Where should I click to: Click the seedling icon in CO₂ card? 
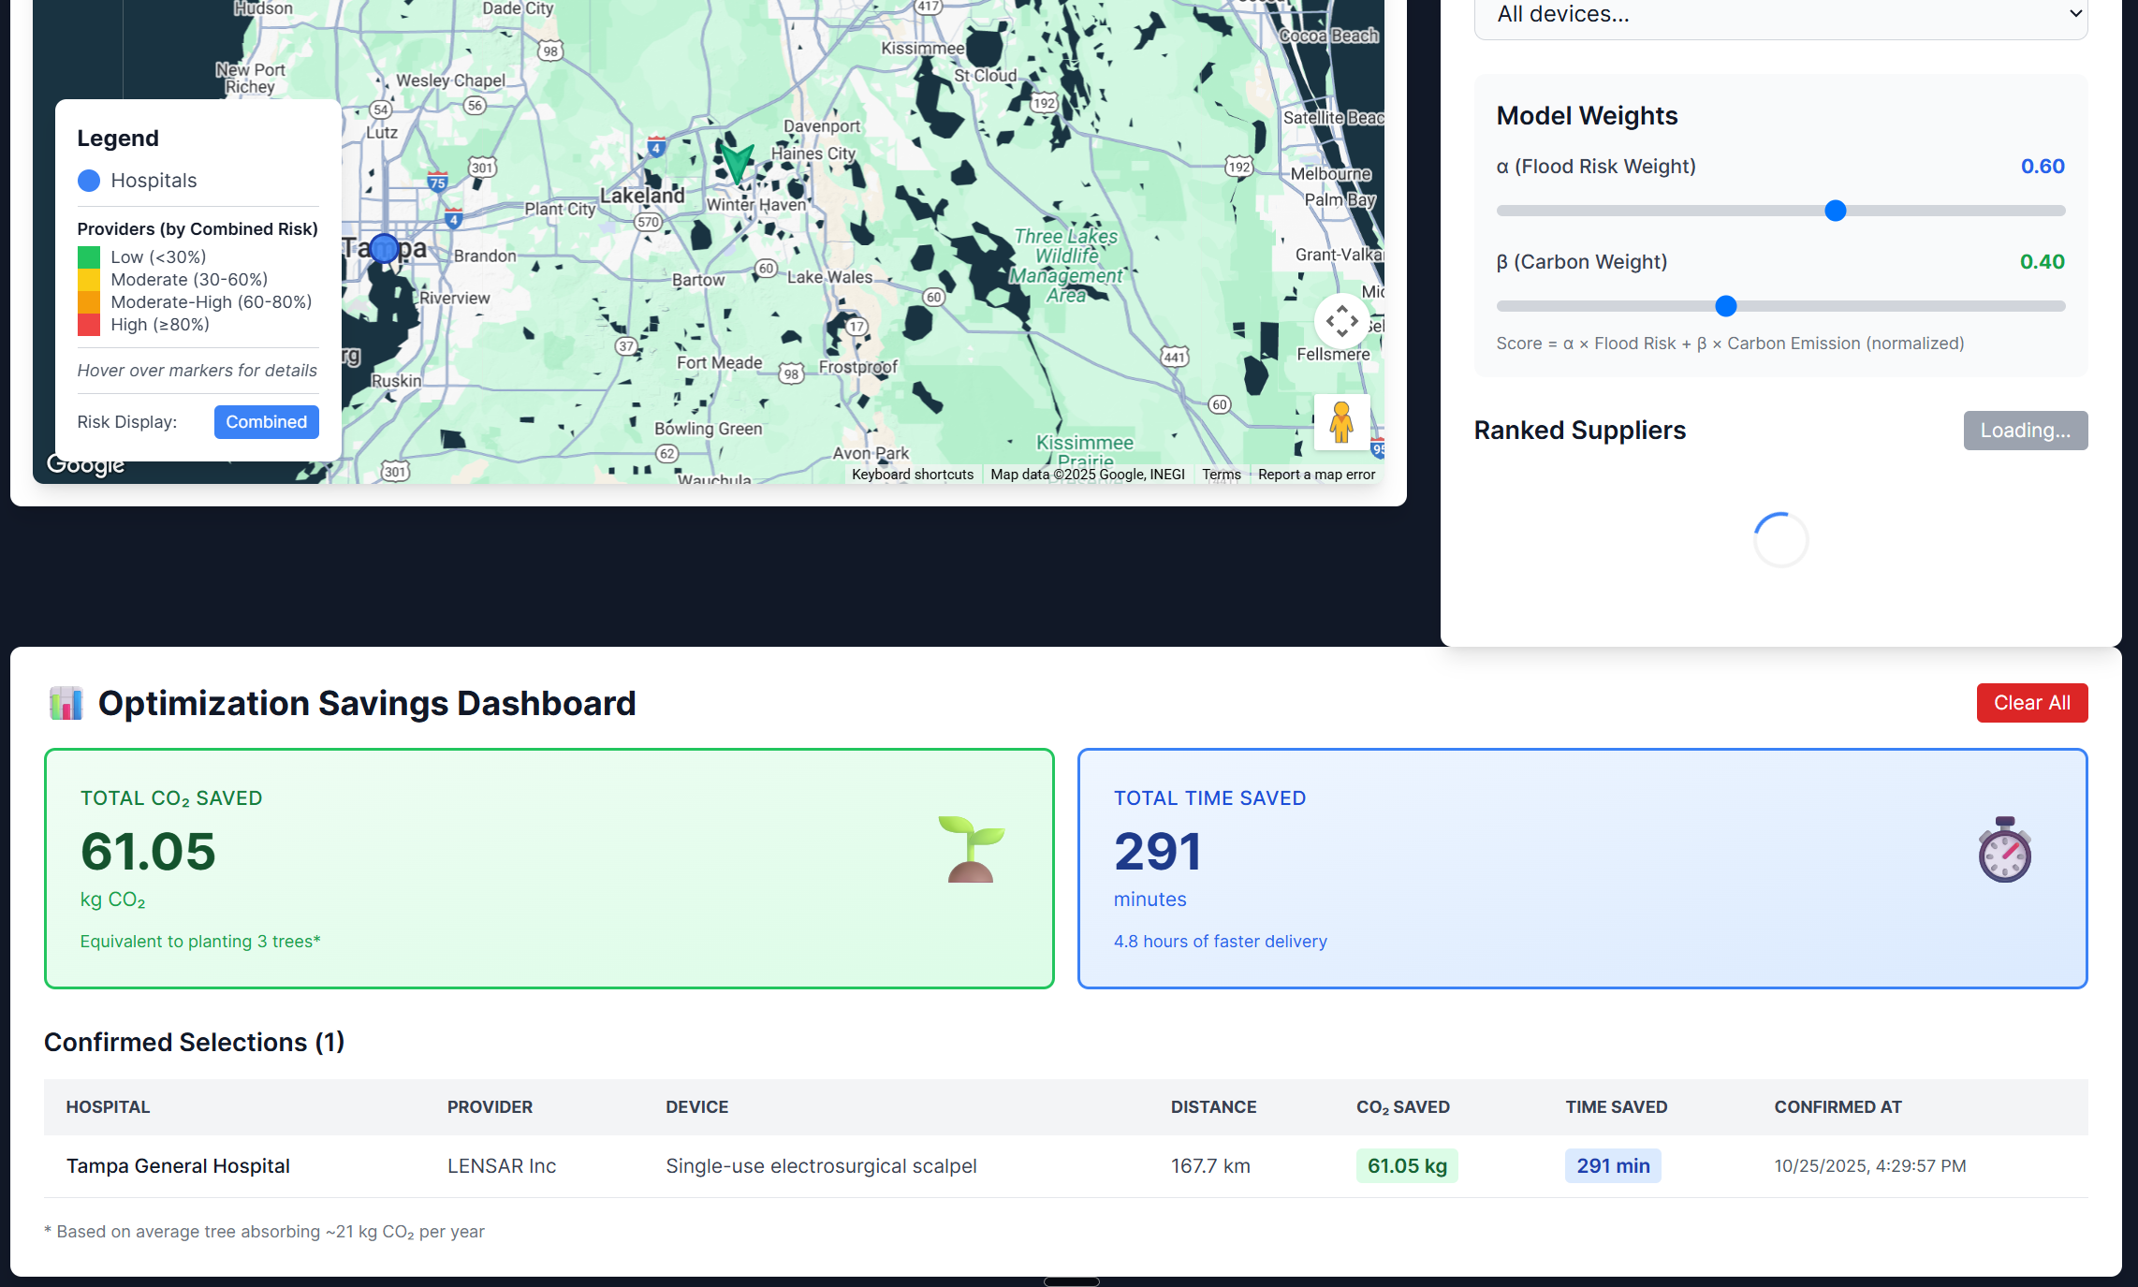(971, 849)
